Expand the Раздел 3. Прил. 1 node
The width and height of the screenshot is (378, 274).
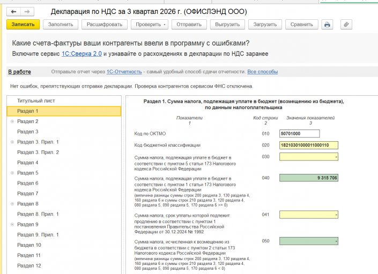[x=12, y=142]
